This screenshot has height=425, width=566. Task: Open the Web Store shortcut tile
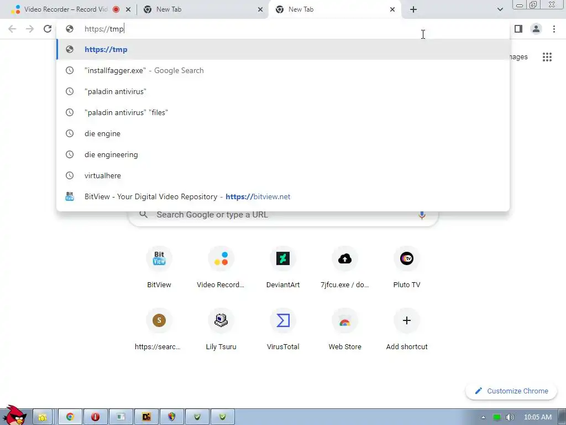coord(345,330)
